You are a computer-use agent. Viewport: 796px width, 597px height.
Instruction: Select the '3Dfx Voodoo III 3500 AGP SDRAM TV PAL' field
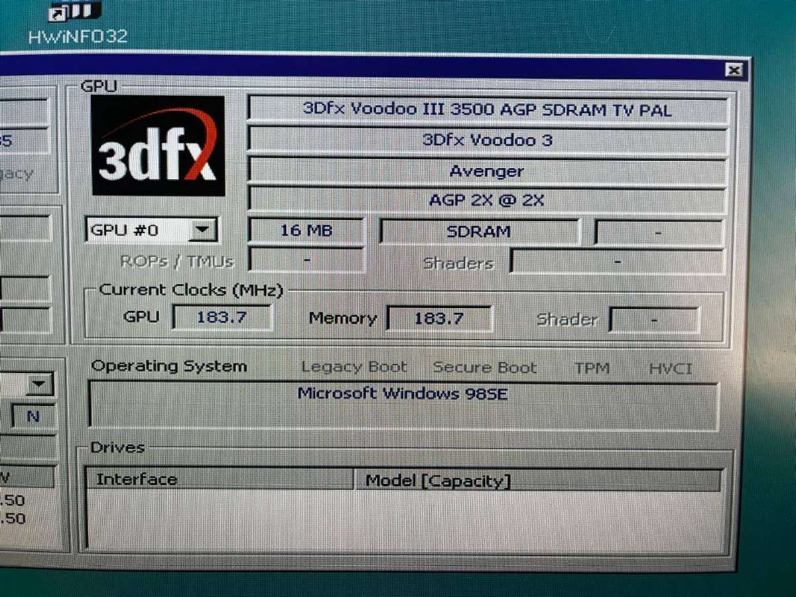click(x=488, y=109)
